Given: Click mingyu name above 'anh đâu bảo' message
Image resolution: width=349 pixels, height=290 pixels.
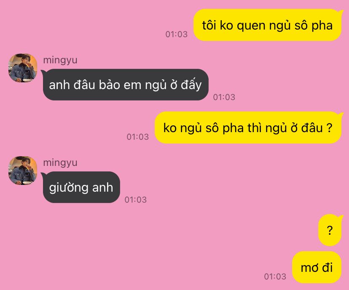Looking at the screenshot, I should click(60, 60).
